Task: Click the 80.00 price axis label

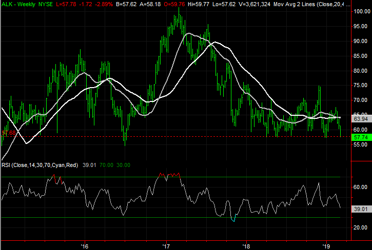Action: point(361,71)
